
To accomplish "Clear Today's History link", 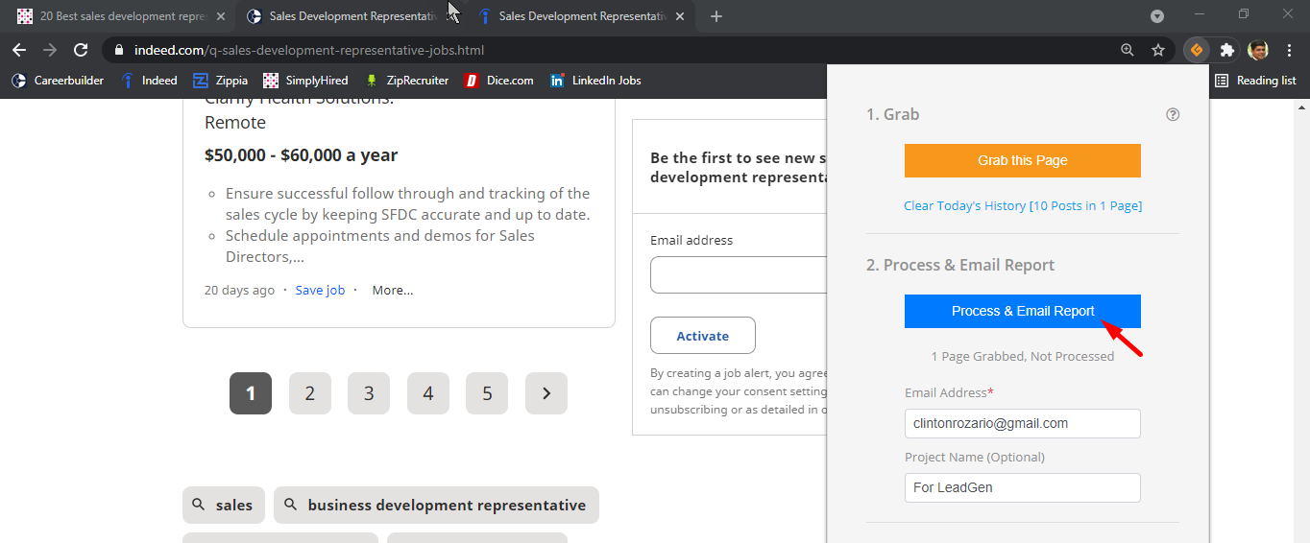I will pyautogui.click(x=964, y=206).
